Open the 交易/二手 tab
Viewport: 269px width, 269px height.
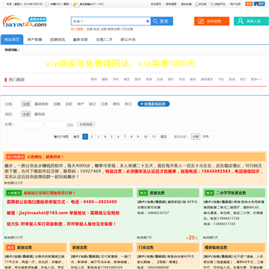point(104,40)
